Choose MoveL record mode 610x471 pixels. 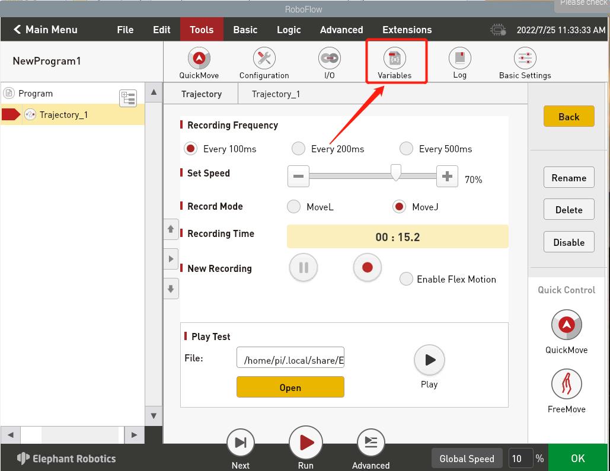click(294, 207)
